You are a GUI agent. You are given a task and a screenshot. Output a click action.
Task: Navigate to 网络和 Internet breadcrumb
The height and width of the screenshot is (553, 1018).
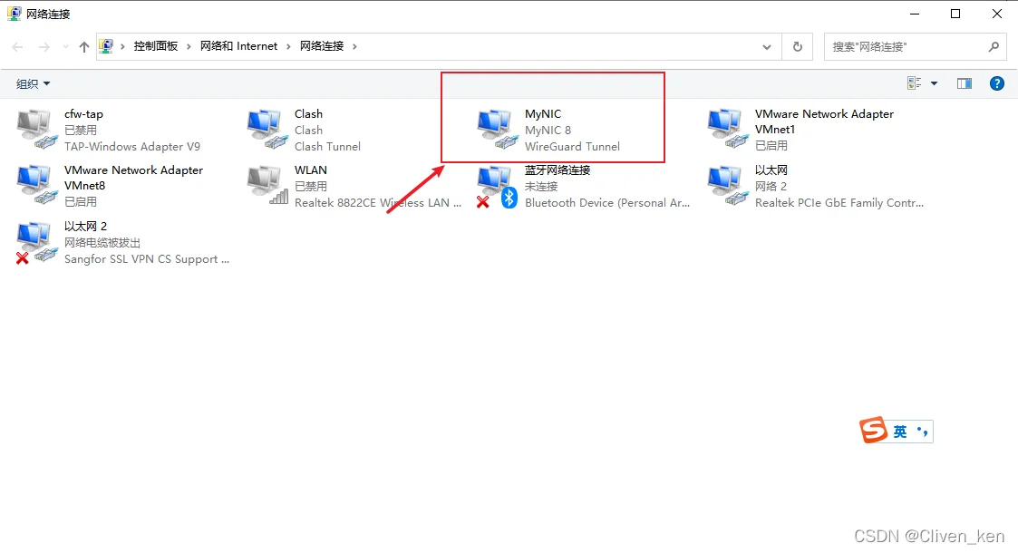(x=239, y=46)
